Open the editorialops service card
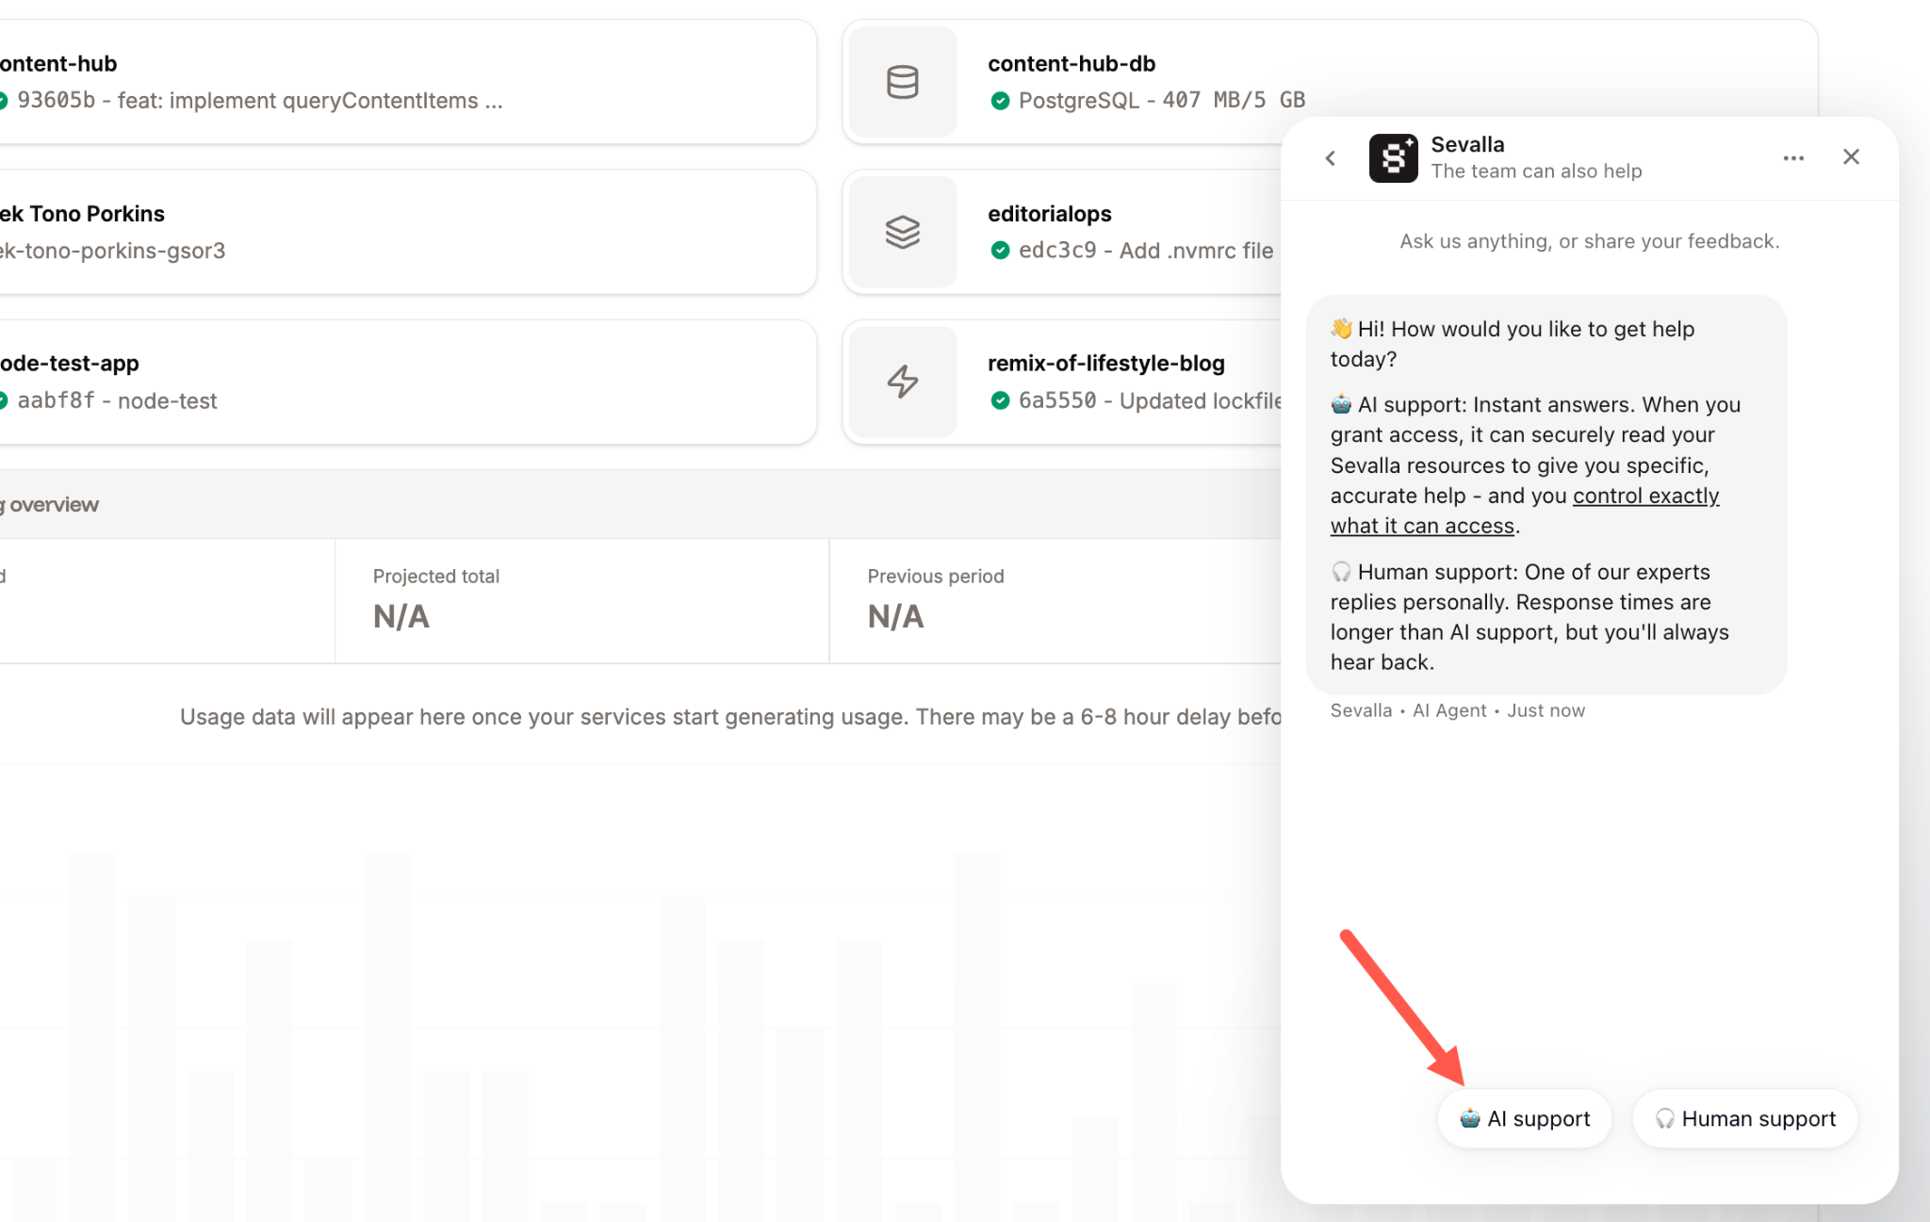 click(1062, 232)
